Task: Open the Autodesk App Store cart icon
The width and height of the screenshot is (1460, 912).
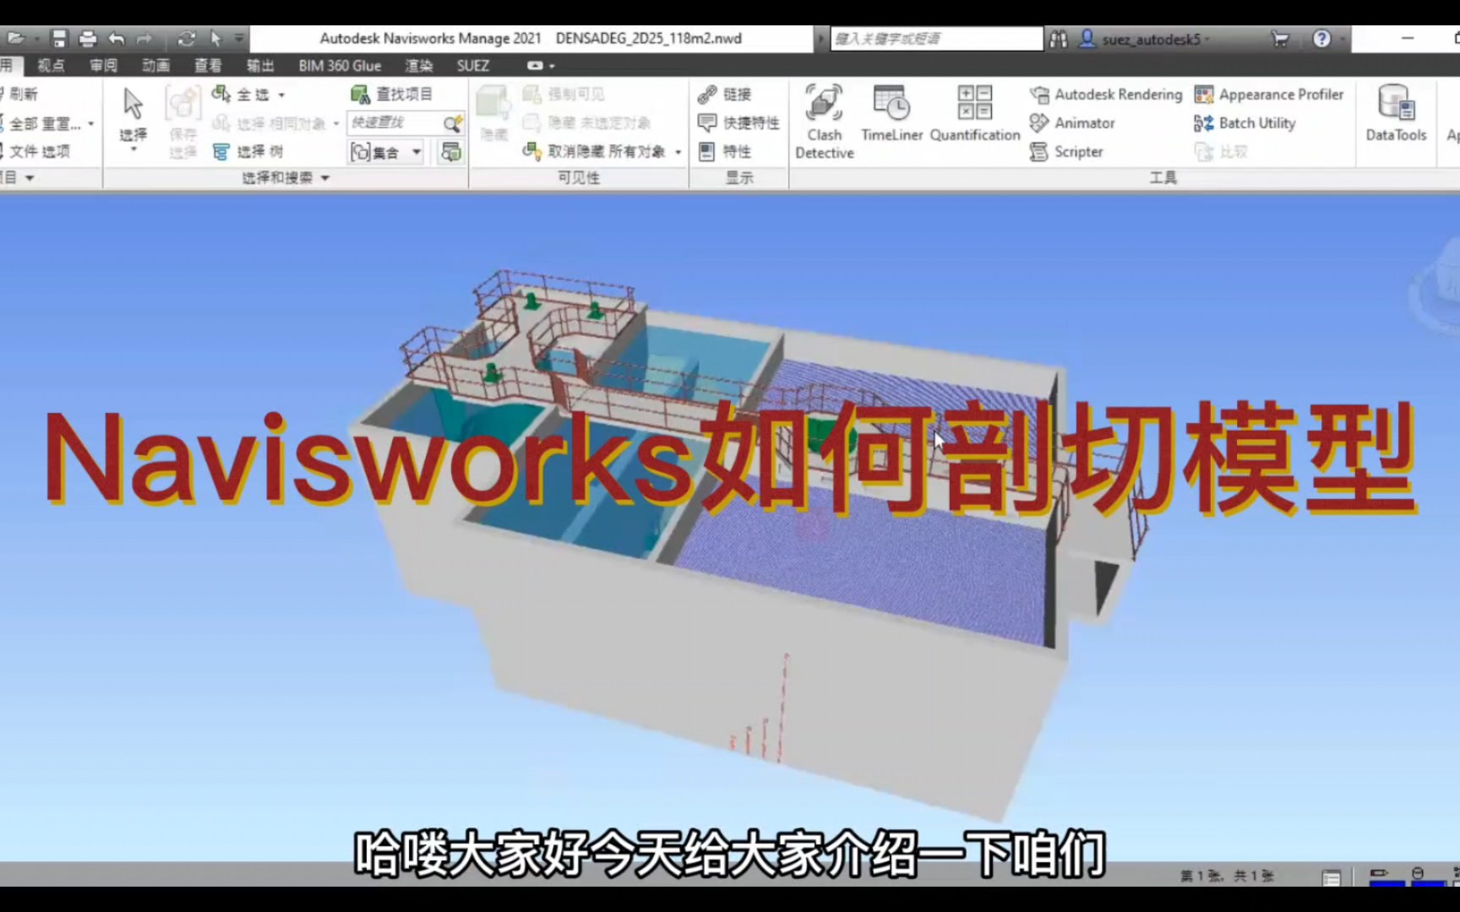Action: pyautogui.click(x=1280, y=39)
